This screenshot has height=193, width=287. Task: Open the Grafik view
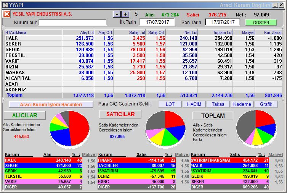pyautogui.click(x=266, y=104)
